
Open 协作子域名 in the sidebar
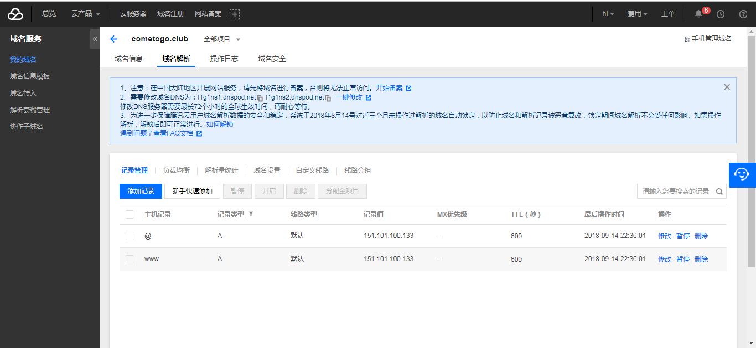27,127
